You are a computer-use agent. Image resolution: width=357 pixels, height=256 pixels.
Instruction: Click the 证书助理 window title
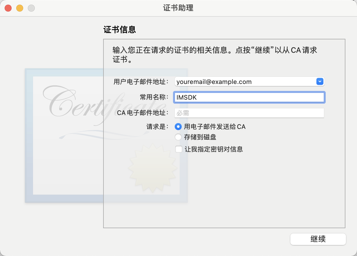pyautogui.click(x=178, y=8)
